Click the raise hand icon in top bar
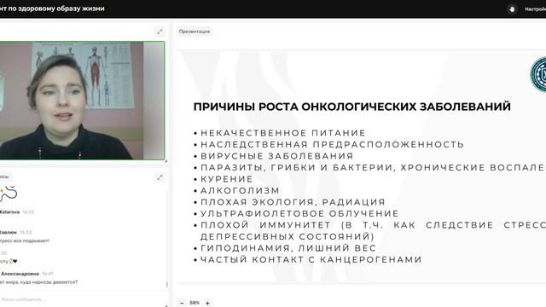546x307 pixels. (512, 9)
